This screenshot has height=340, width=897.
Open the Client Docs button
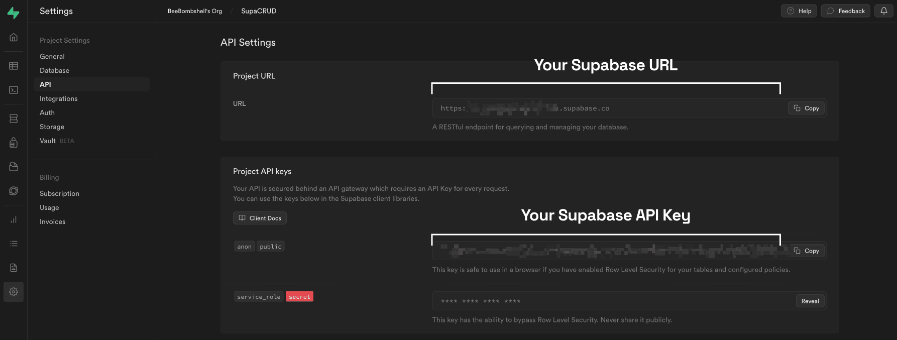[x=260, y=218]
